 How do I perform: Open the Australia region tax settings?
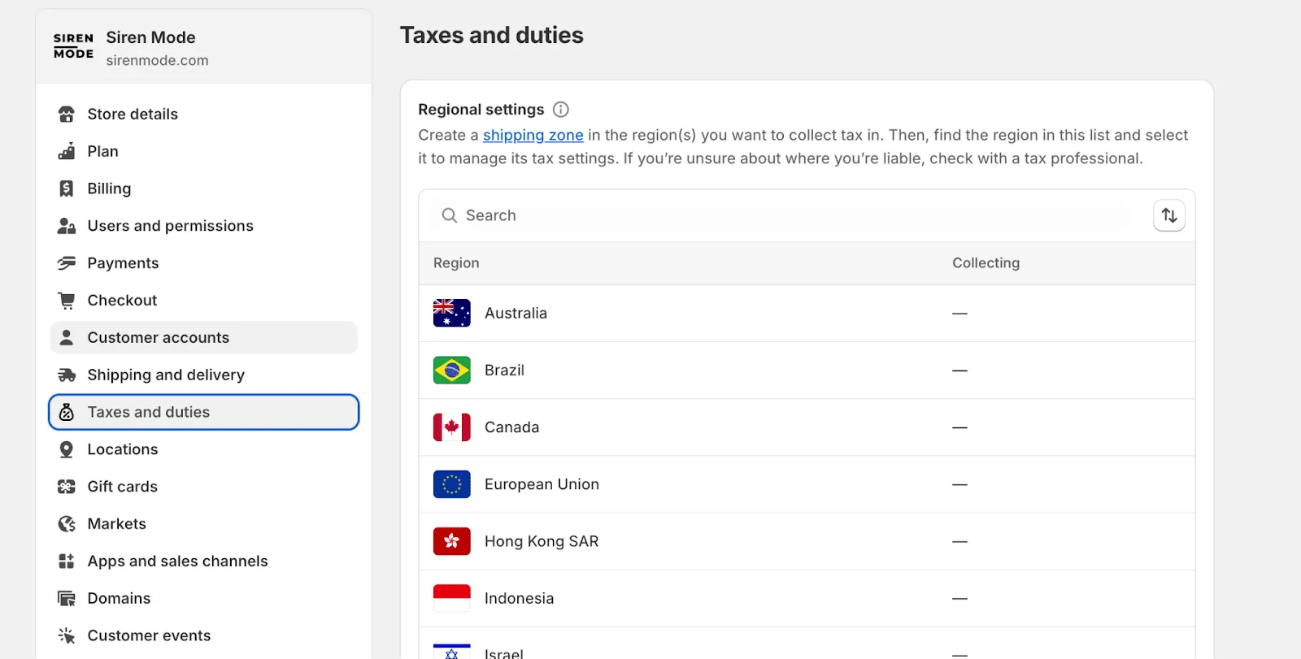pyautogui.click(x=807, y=314)
